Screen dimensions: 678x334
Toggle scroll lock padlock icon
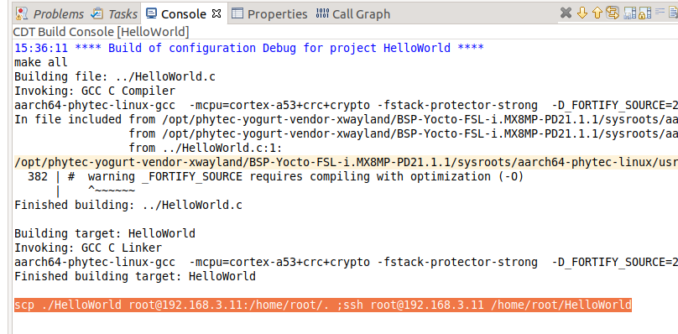coord(644,13)
